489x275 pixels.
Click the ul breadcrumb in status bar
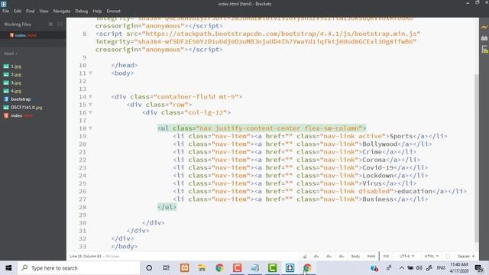[305, 257]
